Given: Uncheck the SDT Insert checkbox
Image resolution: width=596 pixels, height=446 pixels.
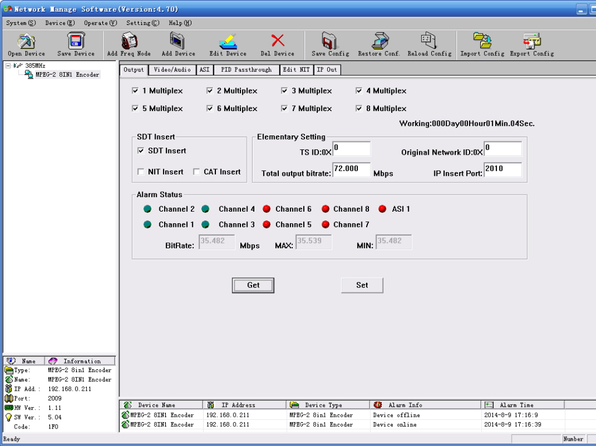Looking at the screenshot, I should (x=141, y=151).
